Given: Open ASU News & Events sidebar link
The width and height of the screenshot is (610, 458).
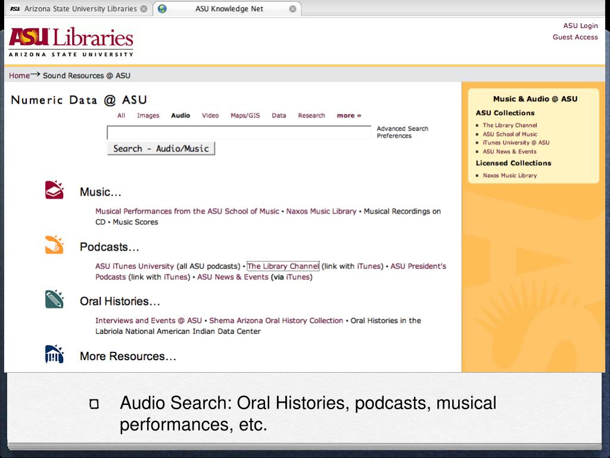Looking at the screenshot, I should coord(509,151).
